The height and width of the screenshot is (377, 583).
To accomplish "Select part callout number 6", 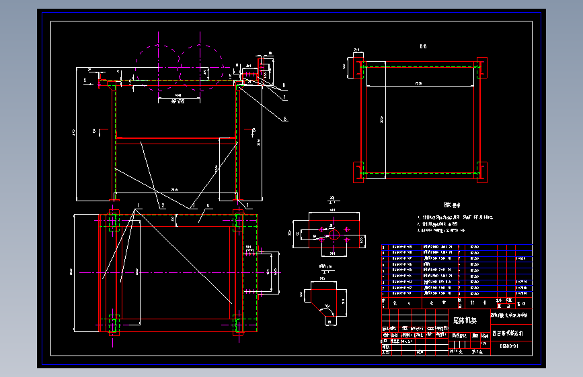I will coord(285,119).
